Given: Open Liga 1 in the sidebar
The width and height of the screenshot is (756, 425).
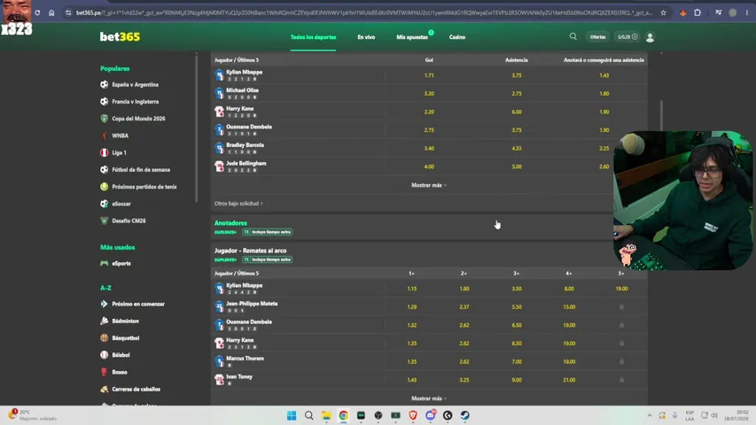Looking at the screenshot, I should 119,153.
